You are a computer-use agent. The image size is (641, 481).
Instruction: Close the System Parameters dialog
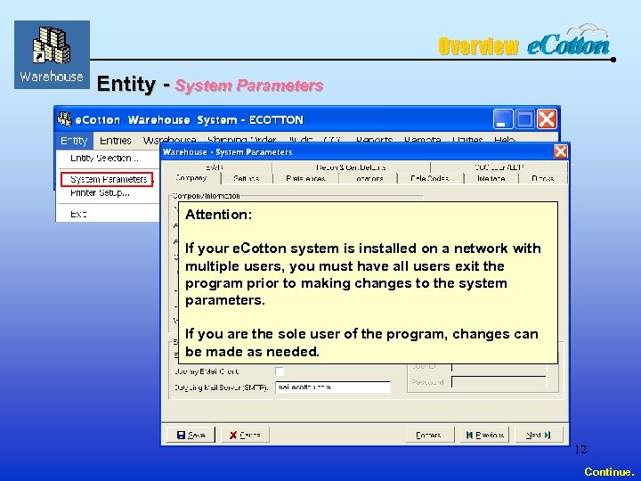tap(561, 151)
